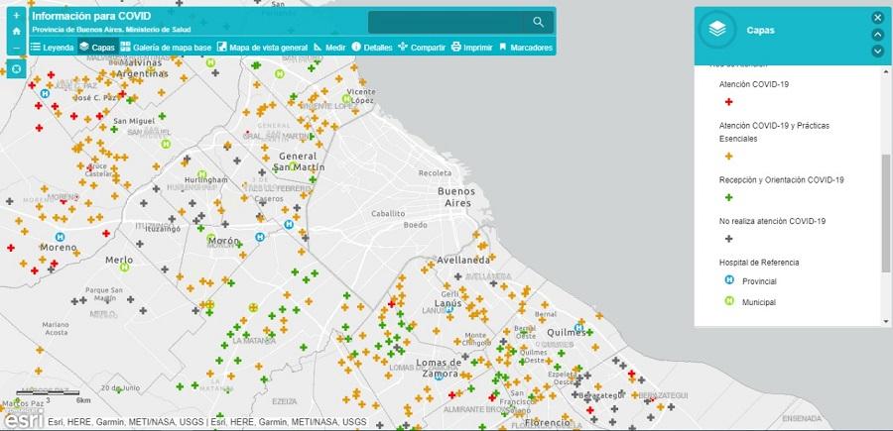
Task: Click the Imprimir print tool
Action: tap(471, 48)
